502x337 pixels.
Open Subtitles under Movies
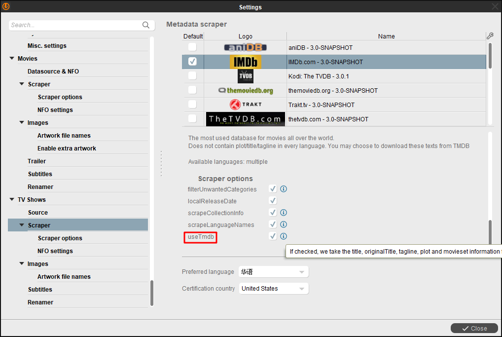(40, 174)
